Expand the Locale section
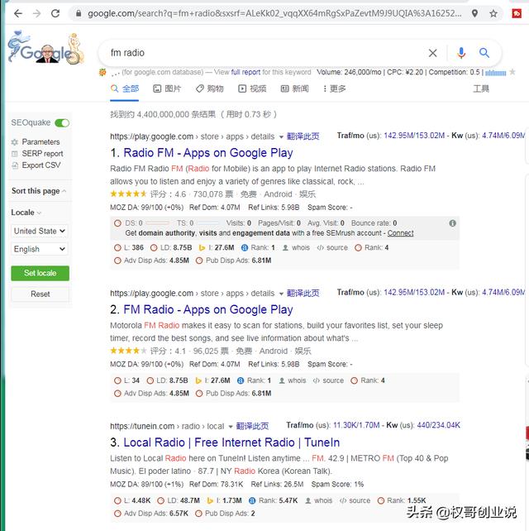The width and height of the screenshot is (529, 531). pyautogui.click(x=26, y=213)
